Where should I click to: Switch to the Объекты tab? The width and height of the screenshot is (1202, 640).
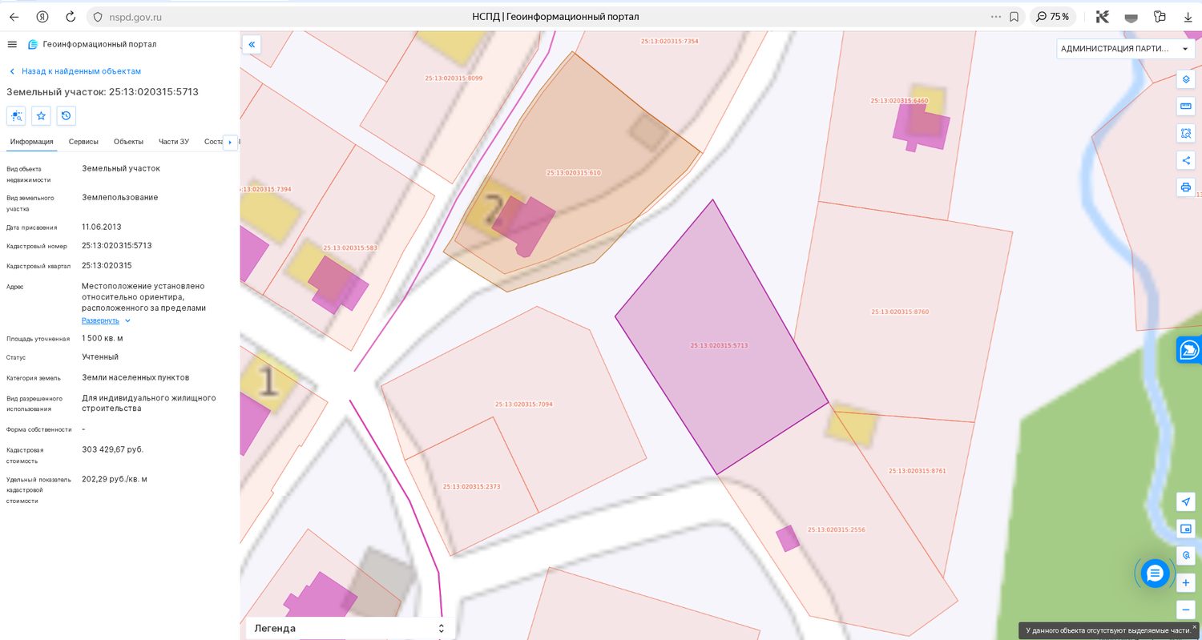(x=128, y=142)
